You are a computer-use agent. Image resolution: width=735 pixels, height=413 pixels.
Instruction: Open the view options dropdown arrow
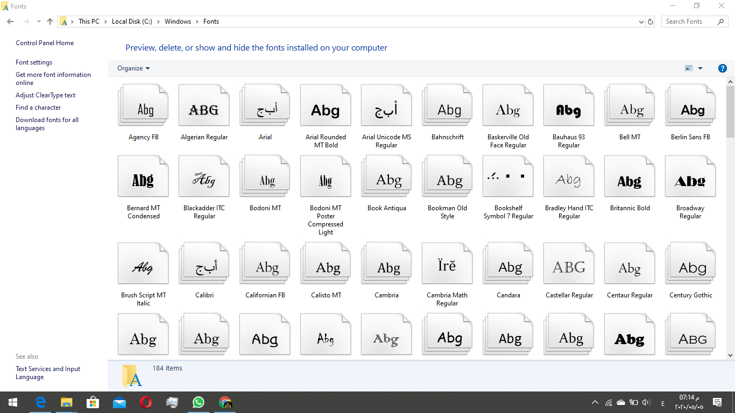[700, 68]
